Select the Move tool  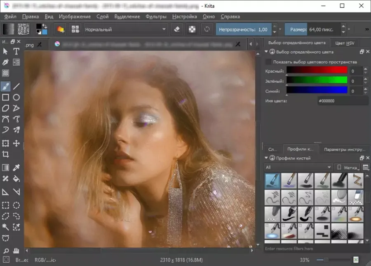click(16, 143)
